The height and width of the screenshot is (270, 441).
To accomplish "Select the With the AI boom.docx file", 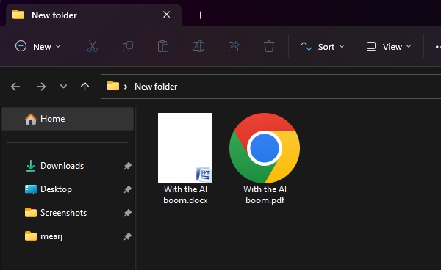I will point(185,159).
